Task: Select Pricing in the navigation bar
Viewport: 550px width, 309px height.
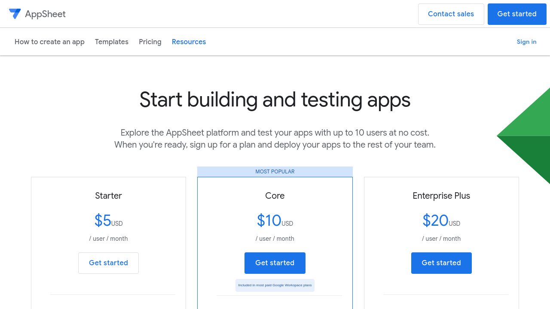Action: tap(150, 42)
